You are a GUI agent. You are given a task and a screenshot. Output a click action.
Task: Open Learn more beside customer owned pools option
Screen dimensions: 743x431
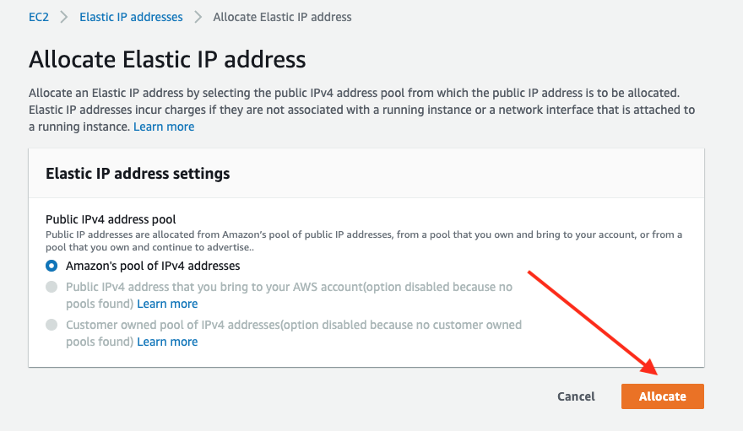point(167,342)
